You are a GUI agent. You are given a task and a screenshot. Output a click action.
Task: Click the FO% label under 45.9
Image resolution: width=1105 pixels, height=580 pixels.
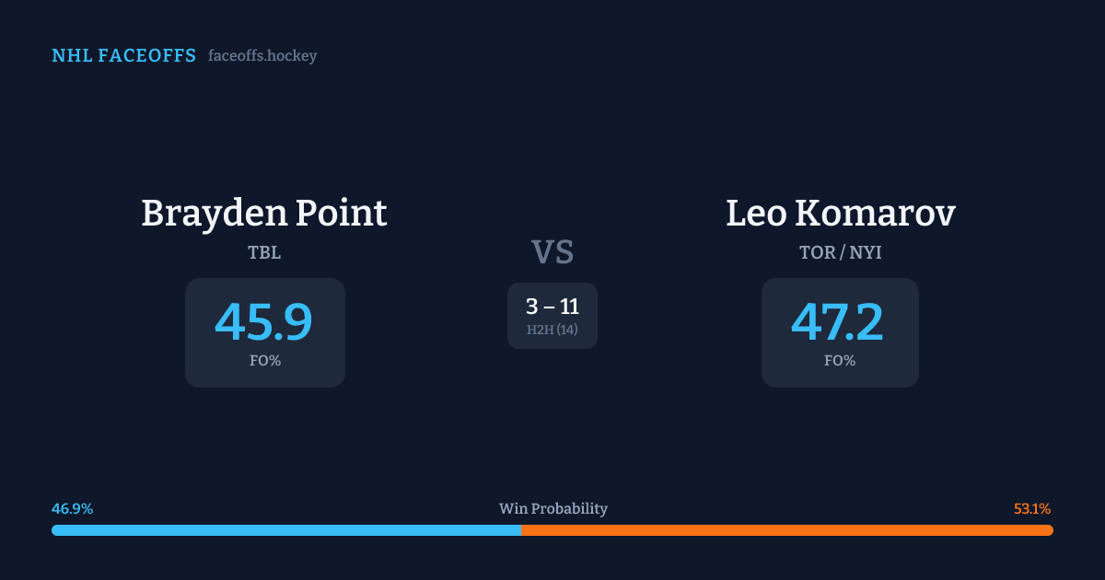click(264, 361)
